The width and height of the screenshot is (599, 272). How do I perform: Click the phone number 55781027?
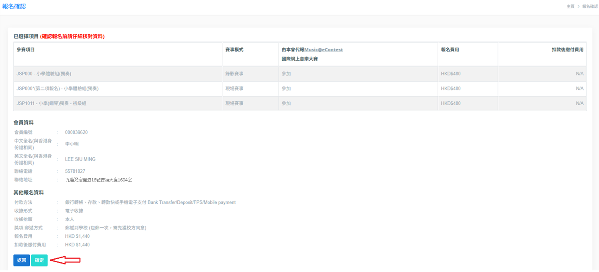75,171
